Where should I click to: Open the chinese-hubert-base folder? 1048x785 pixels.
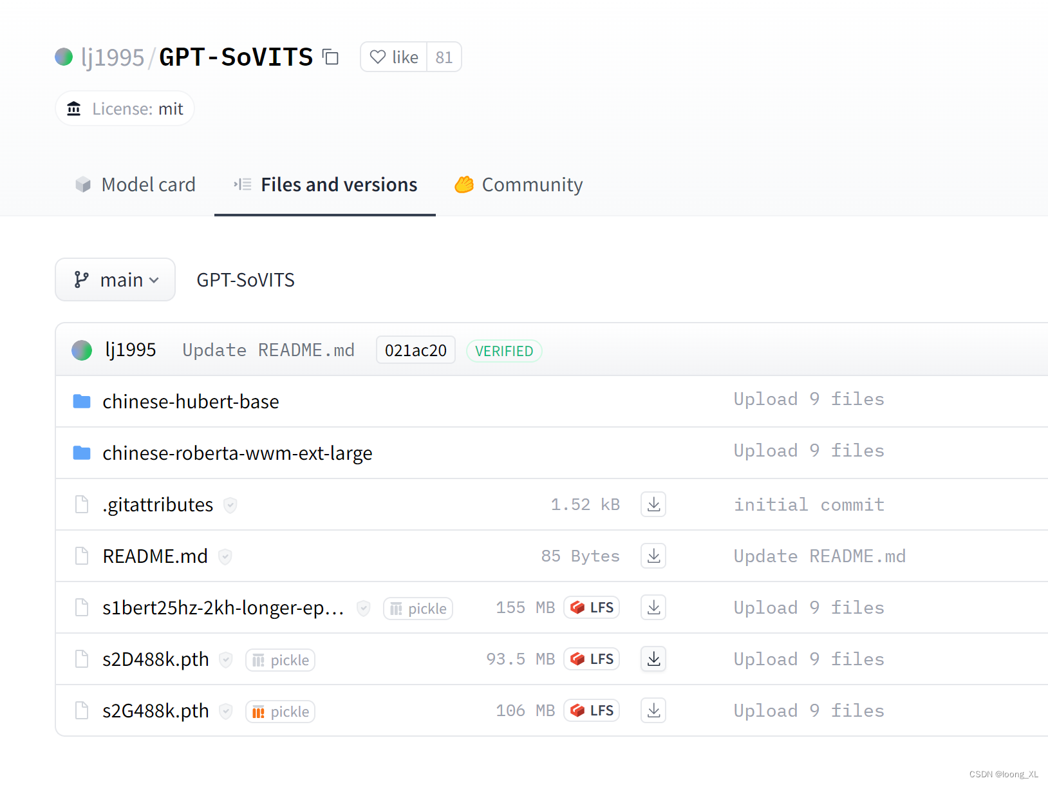tap(191, 401)
